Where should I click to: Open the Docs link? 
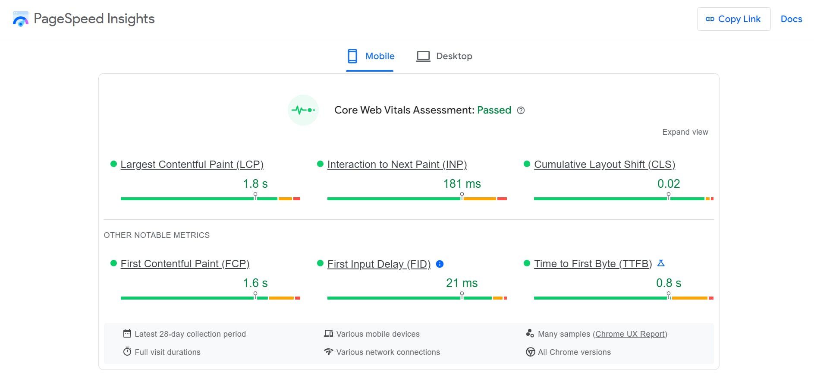(x=791, y=19)
